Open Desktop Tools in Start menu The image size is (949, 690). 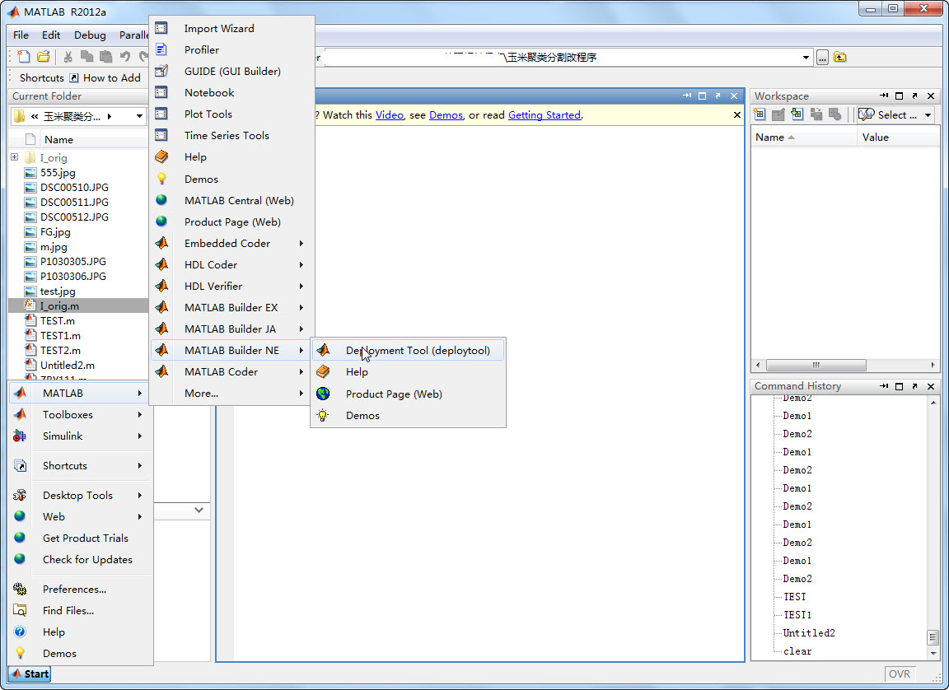79,496
